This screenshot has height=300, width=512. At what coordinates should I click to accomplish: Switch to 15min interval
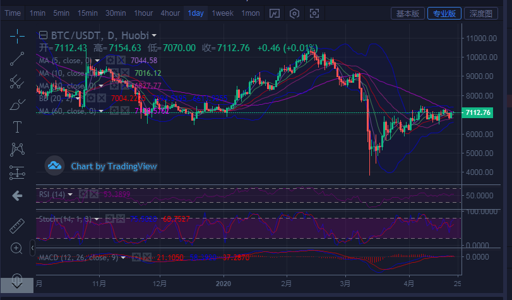tap(88, 13)
